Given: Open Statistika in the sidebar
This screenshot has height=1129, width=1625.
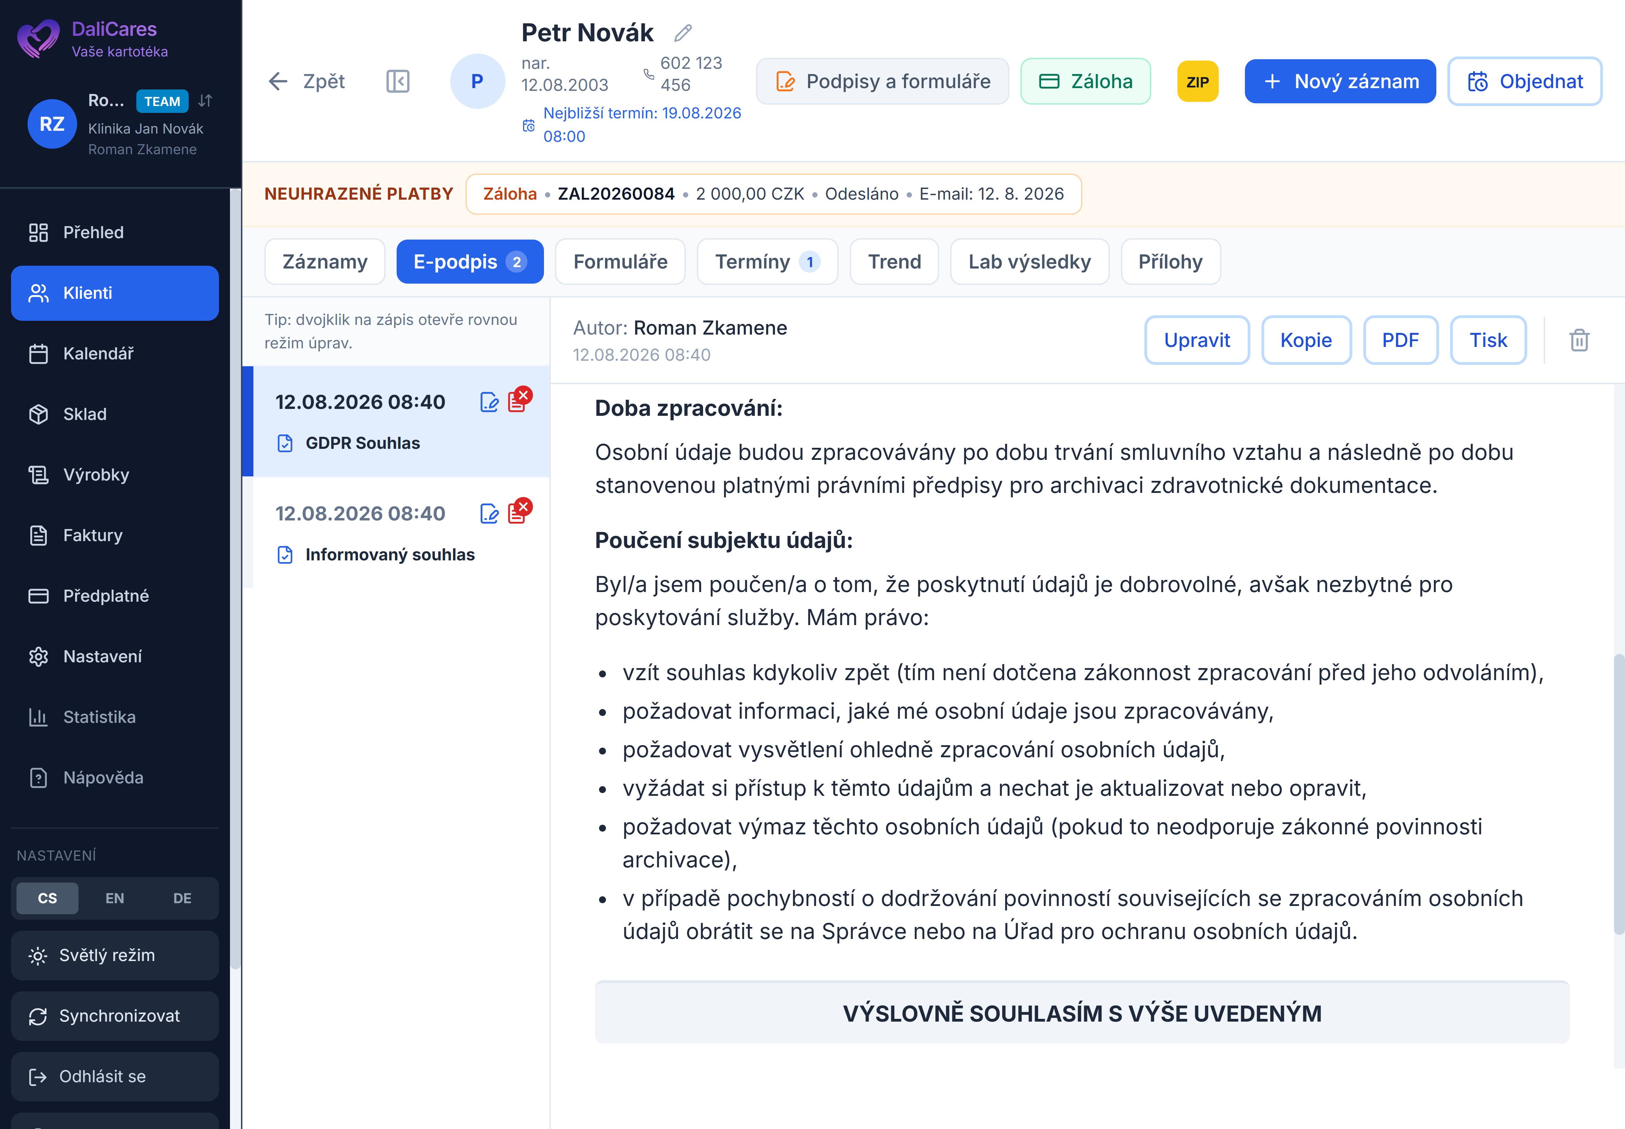Looking at the screenshot, I should click(115, 717).
